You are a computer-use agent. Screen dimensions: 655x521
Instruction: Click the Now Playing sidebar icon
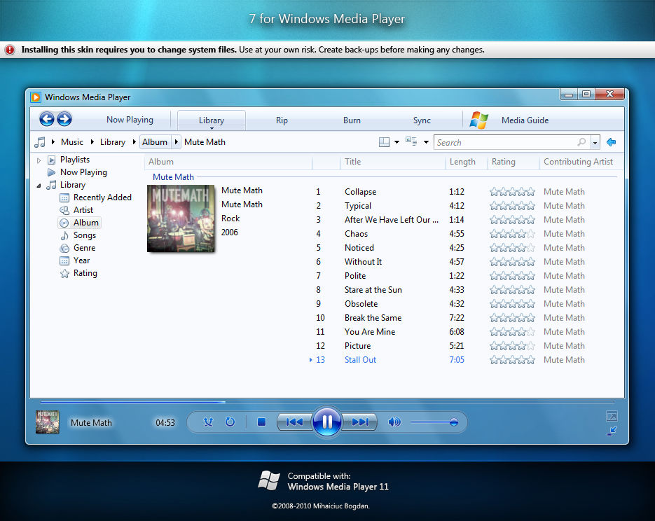(51, 172)
